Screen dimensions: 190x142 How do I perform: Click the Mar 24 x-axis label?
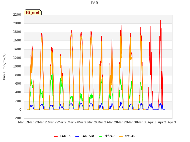(73, 122)
